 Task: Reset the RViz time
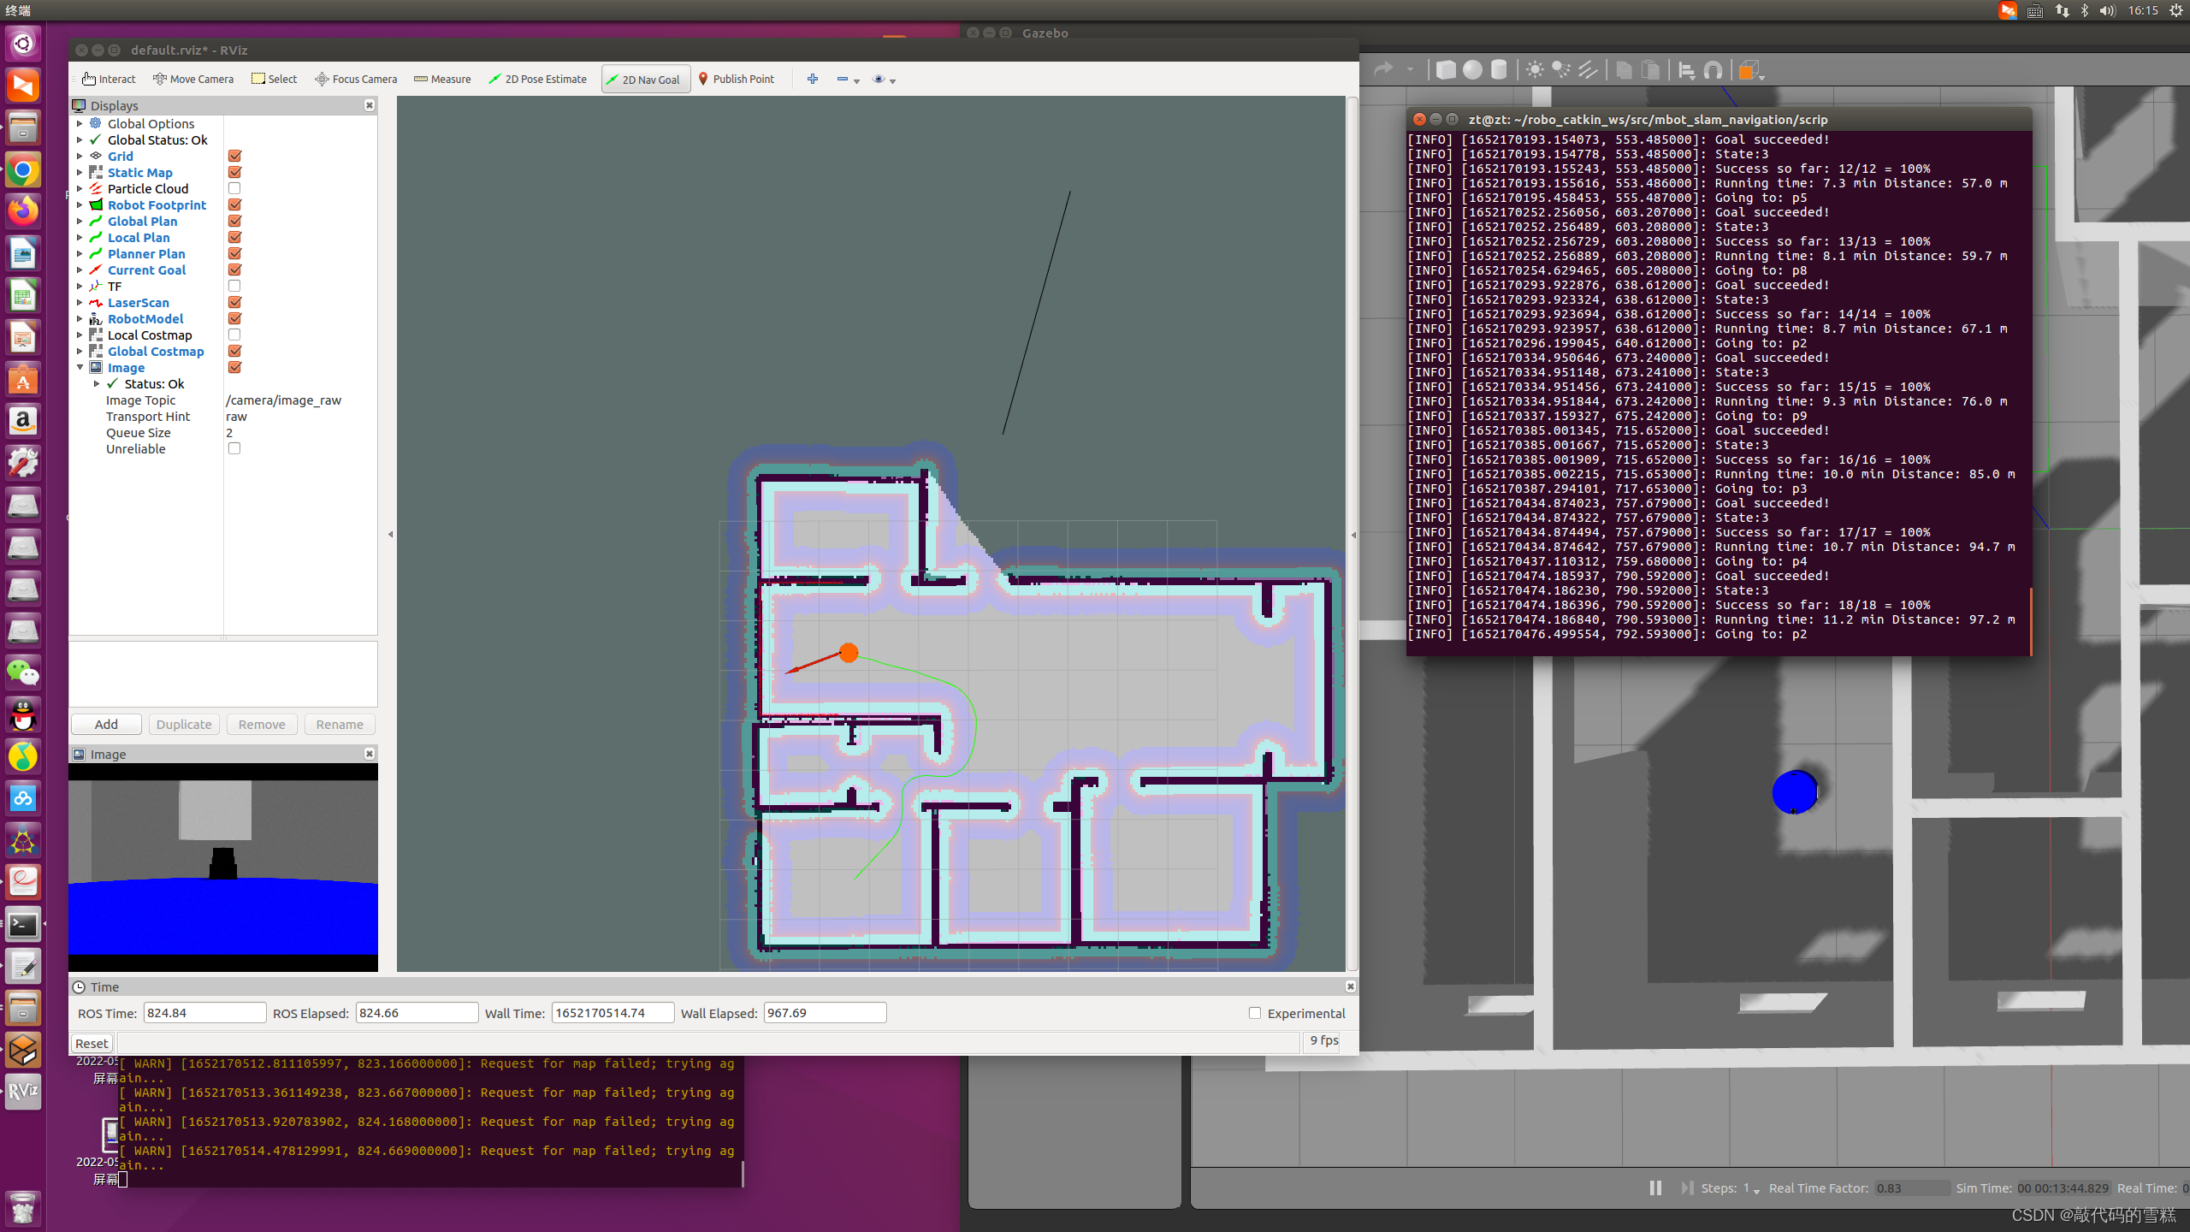(92, 1043)
